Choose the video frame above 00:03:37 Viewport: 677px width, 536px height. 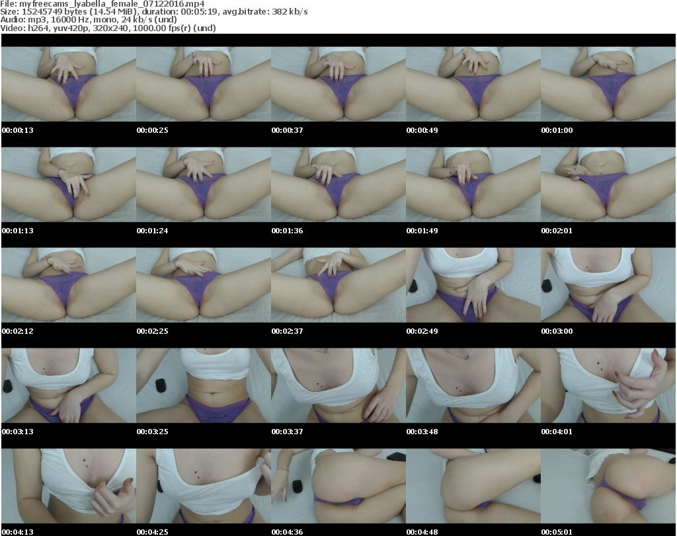[x=338, y=385]
